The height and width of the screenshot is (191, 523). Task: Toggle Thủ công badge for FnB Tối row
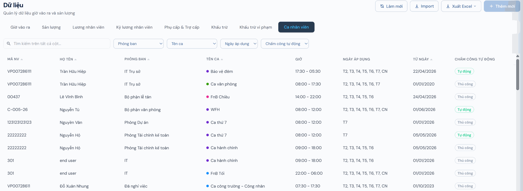pyautogui.click(x=465, y=173)
